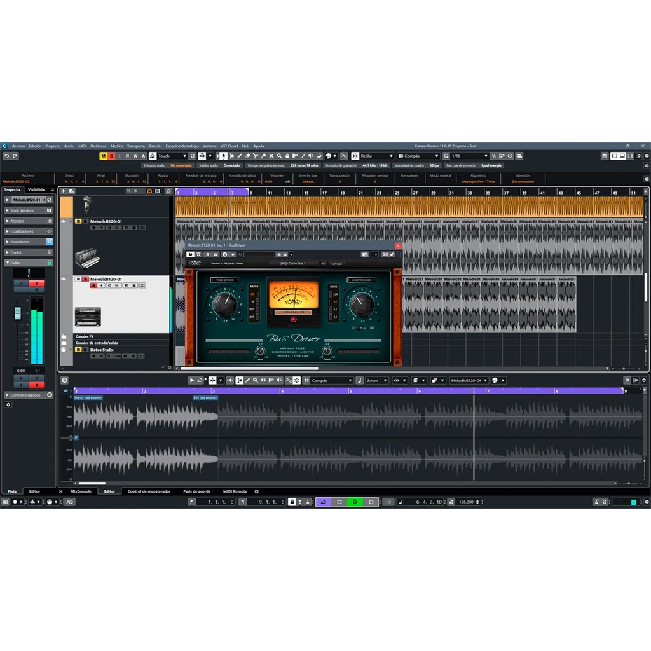Toggle global Mute M button in toolbar
The width and height of the screenshot is (651, 651).
104,156
